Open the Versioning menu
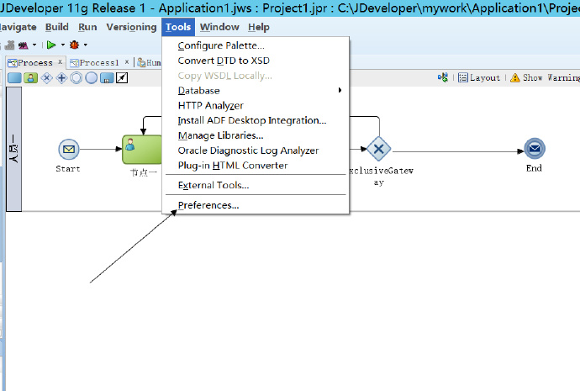The height and width of the screenshot is (391, 580). 131,27
